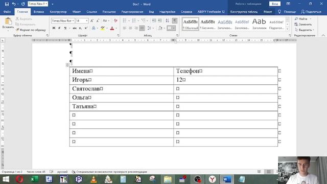This screenshot has height=184, width=327.
Task: Open the Windows Start menu
Action: [x=6, y=179]
